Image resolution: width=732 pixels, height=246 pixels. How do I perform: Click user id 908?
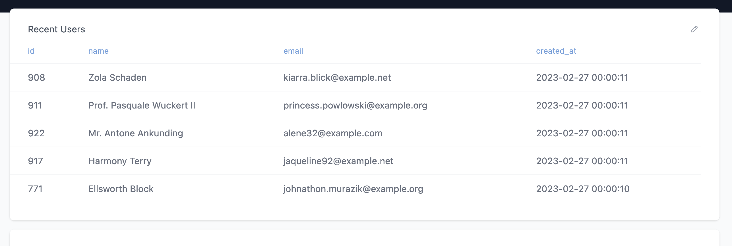click(36, 78)
